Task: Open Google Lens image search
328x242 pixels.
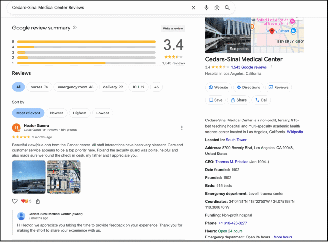Action: click(x=217, y=7)
